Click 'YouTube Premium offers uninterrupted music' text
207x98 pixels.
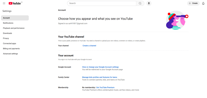pyautogui.click(x=110, y=90)
